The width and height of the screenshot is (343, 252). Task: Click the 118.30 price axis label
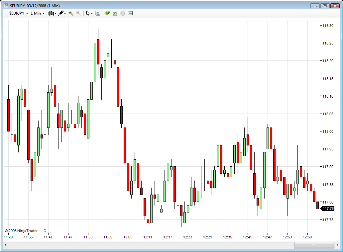point(328,26)
